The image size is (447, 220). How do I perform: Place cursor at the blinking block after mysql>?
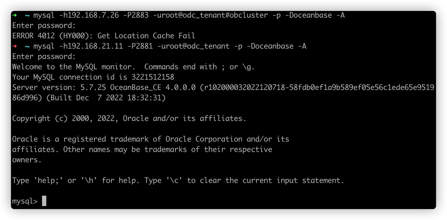(44, 201)
